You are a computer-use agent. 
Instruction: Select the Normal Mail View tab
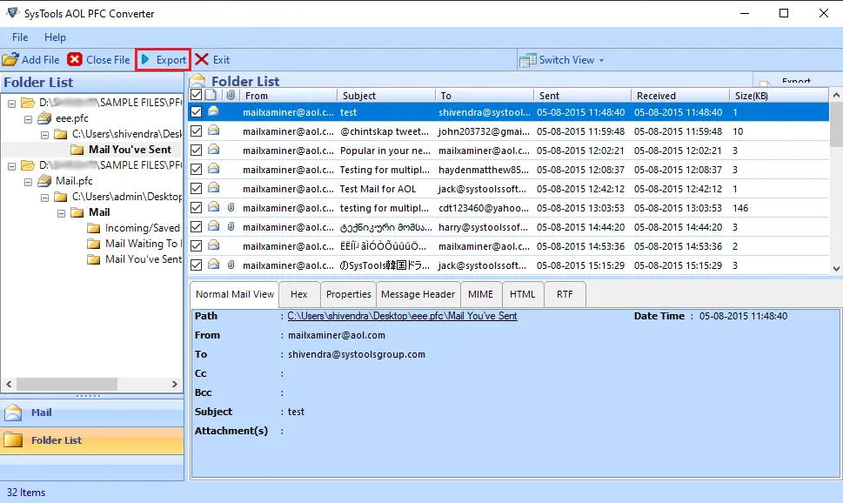(234, 294)
